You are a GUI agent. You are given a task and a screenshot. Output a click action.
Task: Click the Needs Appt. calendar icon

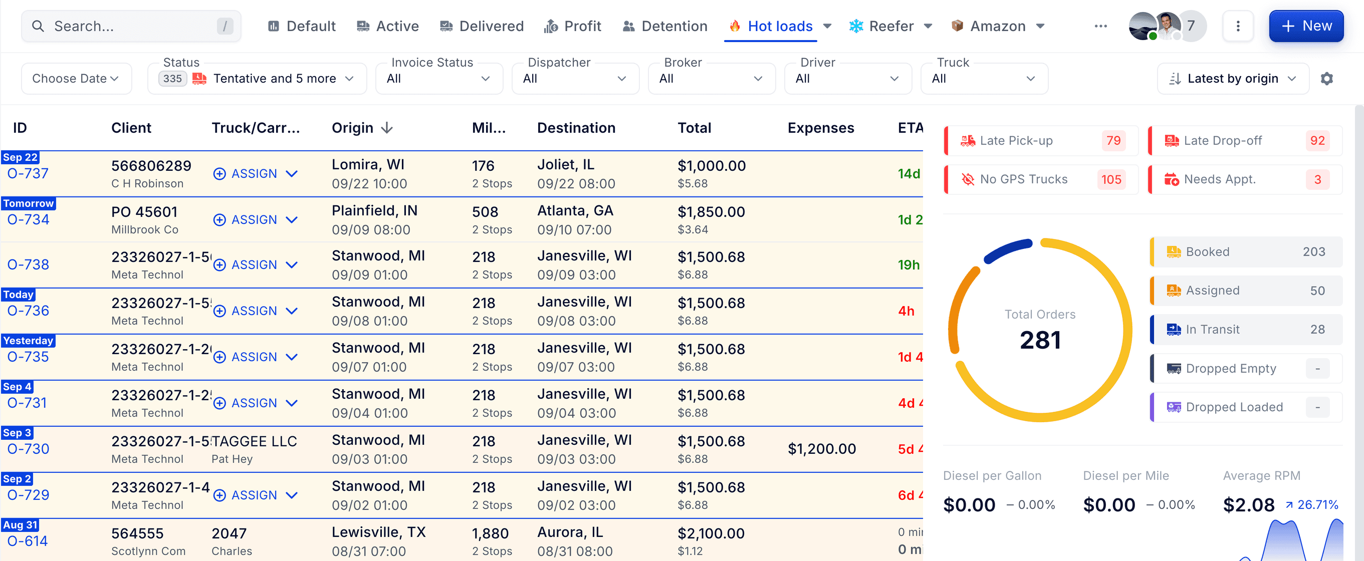(x=1171, y=179)
